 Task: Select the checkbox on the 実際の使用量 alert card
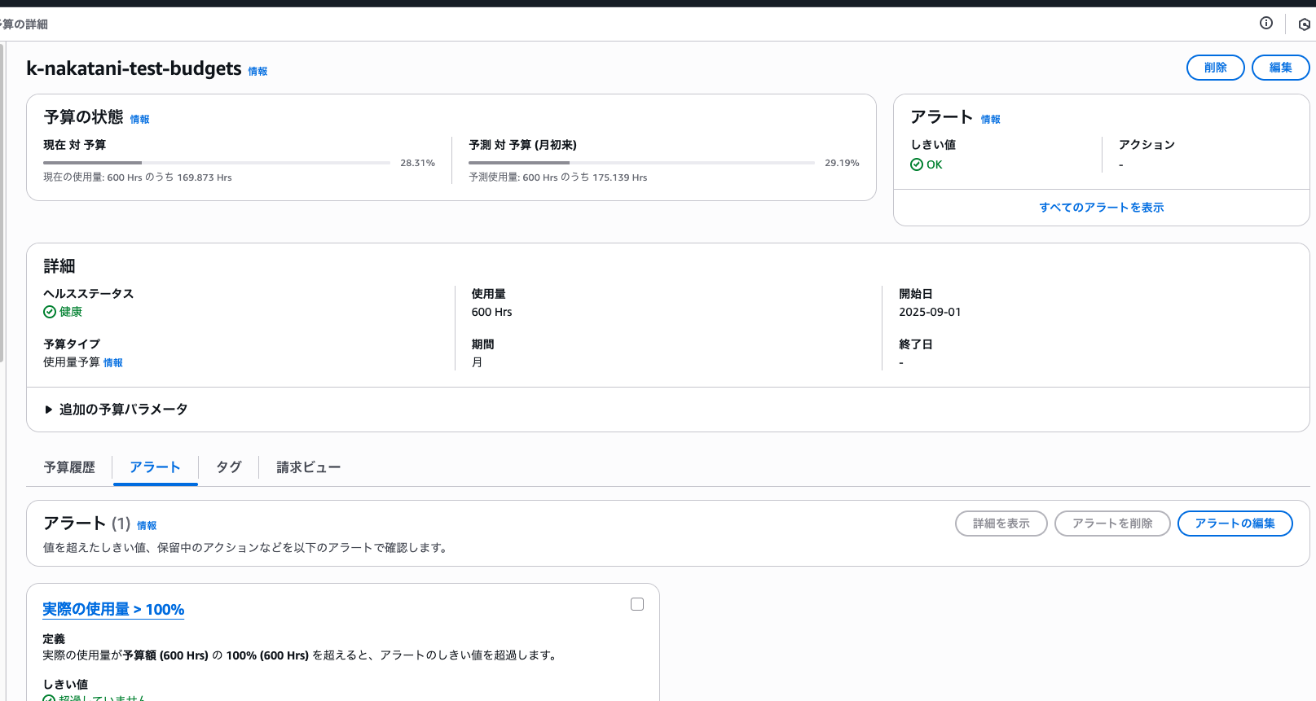[637, 604]
